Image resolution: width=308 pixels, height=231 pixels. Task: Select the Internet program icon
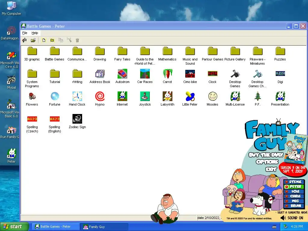coord(122,96)
